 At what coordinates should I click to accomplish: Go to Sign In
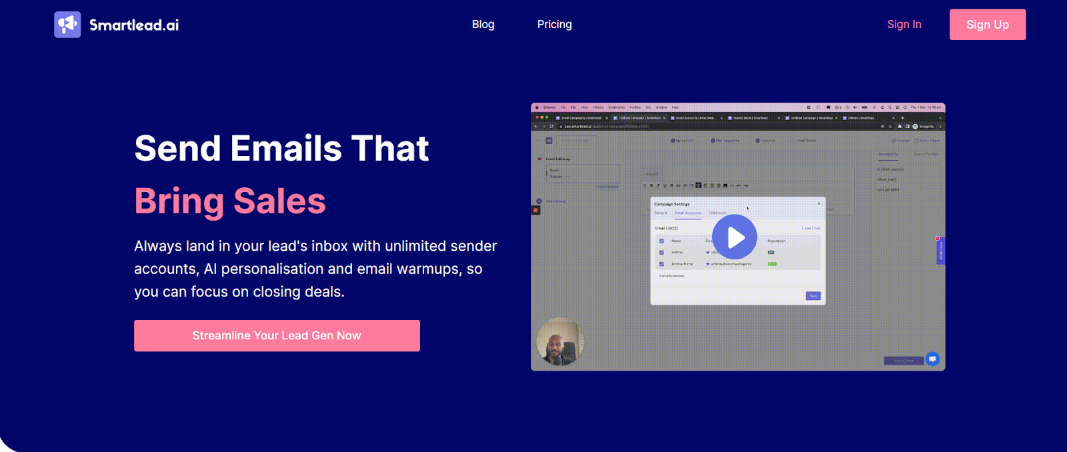tap(904, 24)
